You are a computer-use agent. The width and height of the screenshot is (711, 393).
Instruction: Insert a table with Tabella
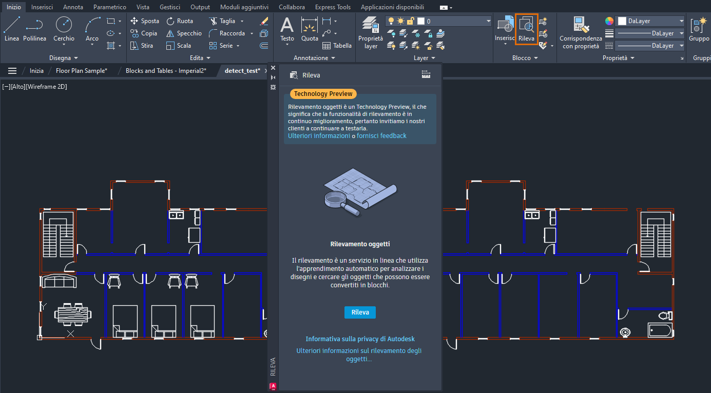pyautogui.click(x=337, y=46)
